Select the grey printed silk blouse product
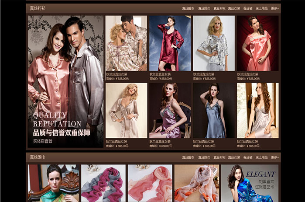 (x=214, y=43)
